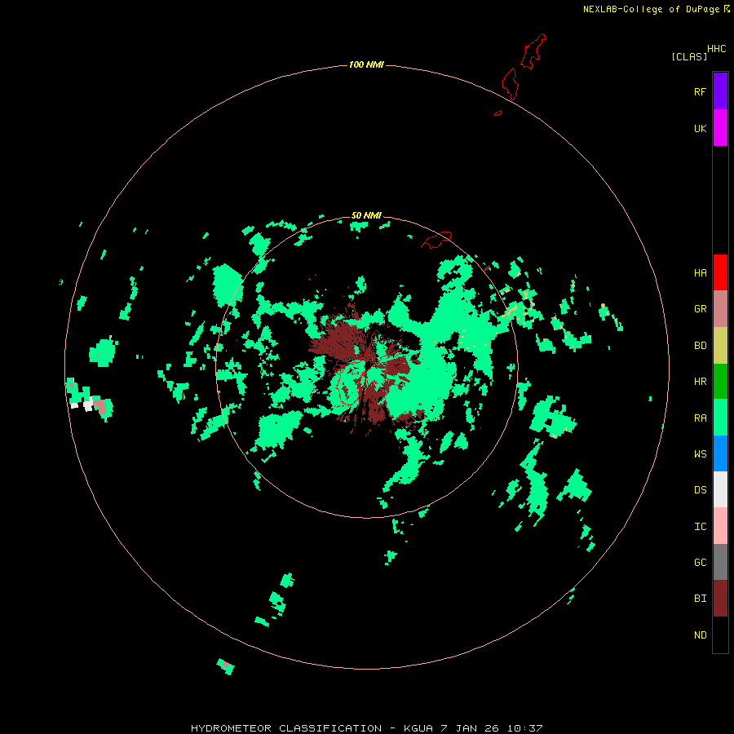This screenshot has width=734, height=734.
Task: Click the GC legend label
Action: 700,563
